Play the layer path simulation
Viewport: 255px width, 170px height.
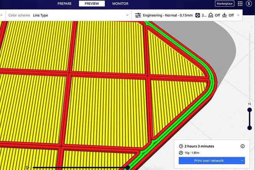tap(27, 167)
